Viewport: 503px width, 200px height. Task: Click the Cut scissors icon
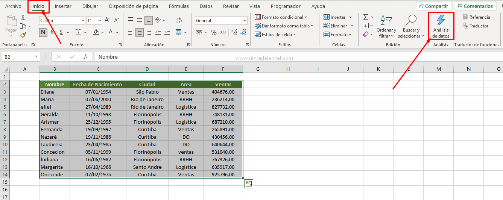click(23, 18)
